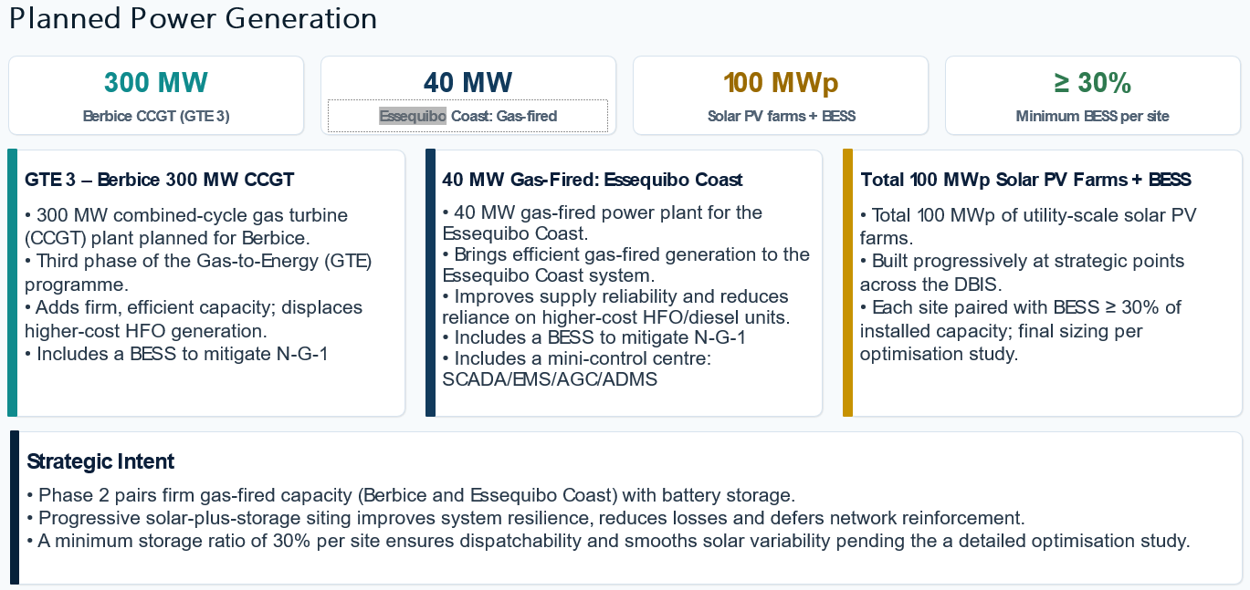
Task: Select the 100 MWp stat card
Action: tap(781, 96)
